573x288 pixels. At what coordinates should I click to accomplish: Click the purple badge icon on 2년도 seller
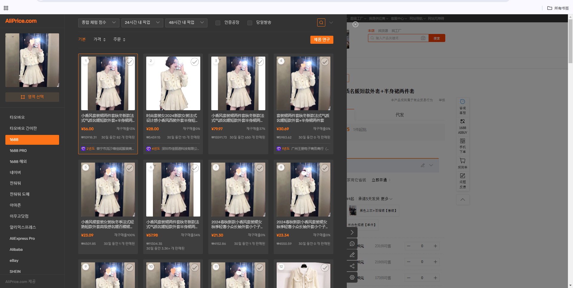point(83,149)
